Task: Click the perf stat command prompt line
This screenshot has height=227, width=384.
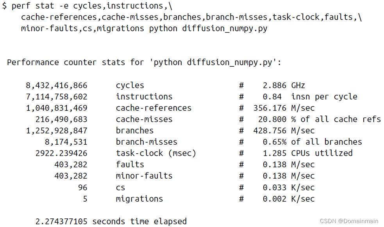Action: (87, 5)
